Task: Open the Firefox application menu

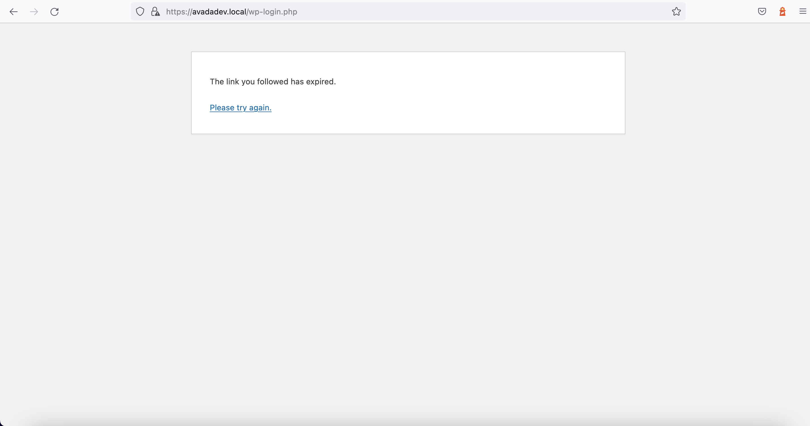Action: click(x=802, y=12)
